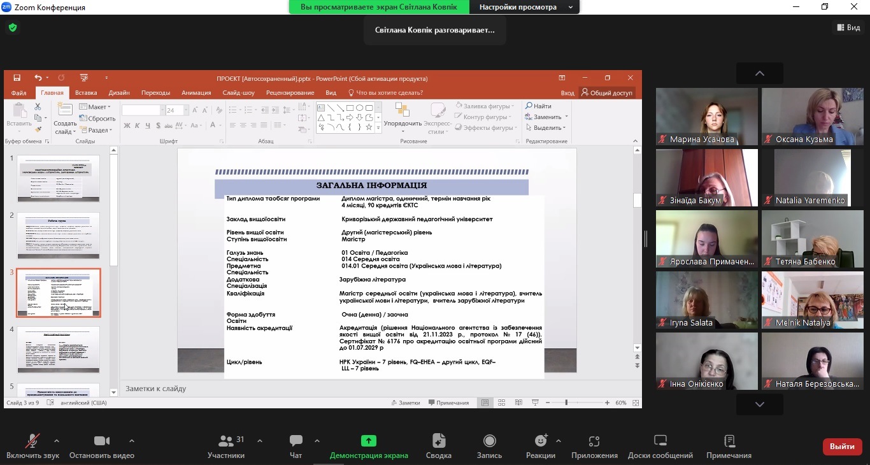This screenshot has width=870, height=465.
Task: Open the Выделить select dropdown
Action: click(545, 127)
